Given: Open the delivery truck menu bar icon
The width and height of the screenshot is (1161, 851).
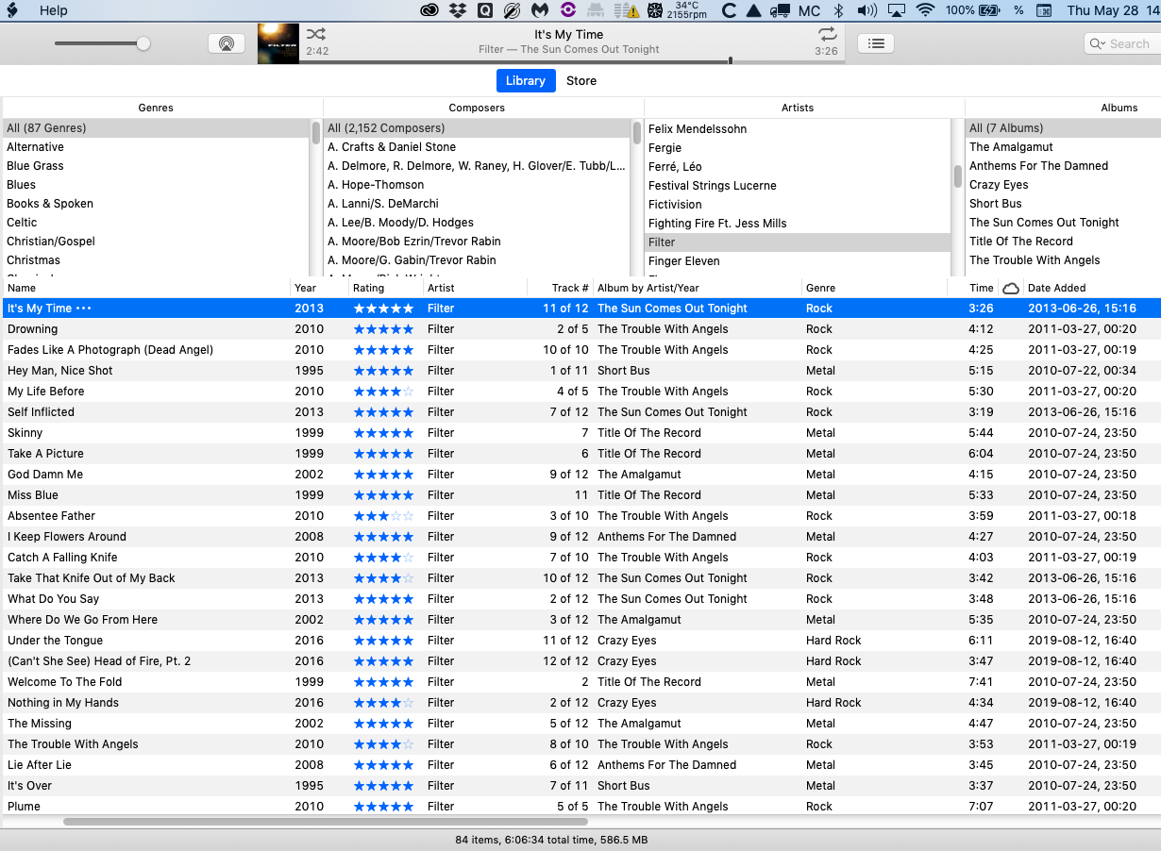Looking at the screenshot, I should point(780,10).
